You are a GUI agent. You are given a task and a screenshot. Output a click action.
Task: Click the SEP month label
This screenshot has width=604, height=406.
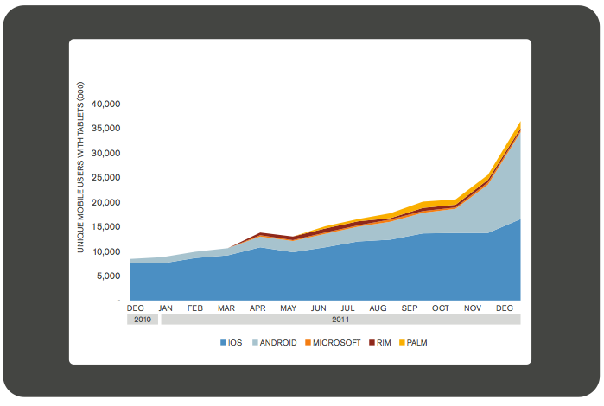[x=410, y=308]
